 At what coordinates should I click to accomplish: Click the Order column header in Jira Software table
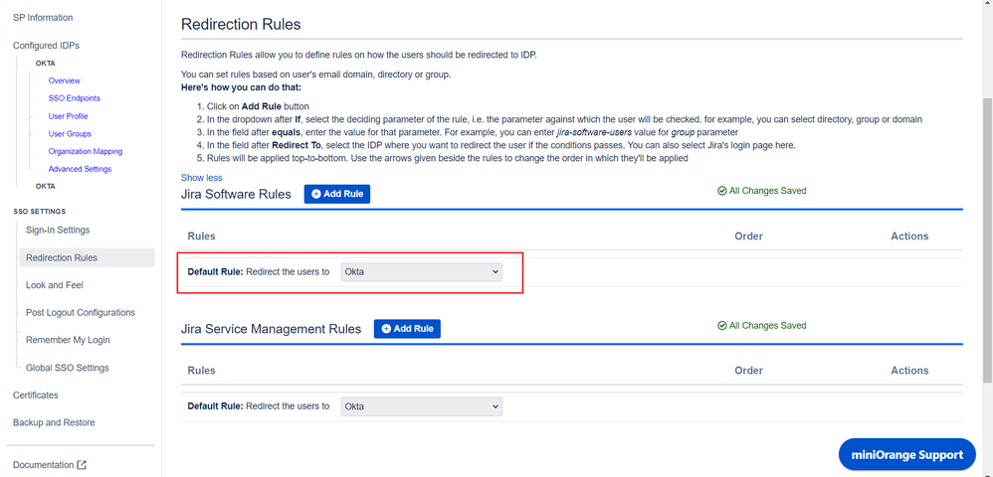point(748,236)
